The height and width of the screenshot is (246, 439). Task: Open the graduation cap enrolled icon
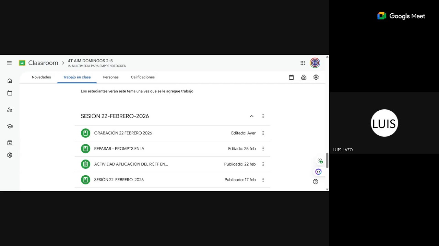point(10,126)
